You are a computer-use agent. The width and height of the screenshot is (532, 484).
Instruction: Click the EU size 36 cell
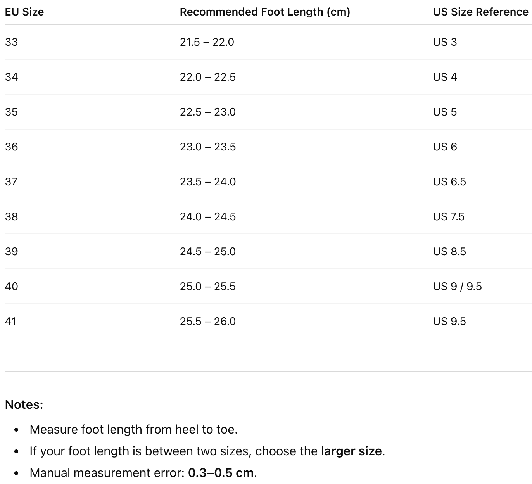click(x=12, y=147)
